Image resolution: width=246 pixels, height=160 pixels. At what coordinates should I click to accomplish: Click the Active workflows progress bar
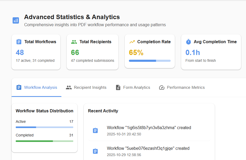click(x=44, y=127)
